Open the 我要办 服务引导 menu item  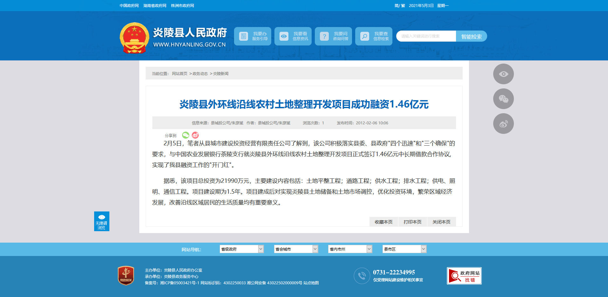click(253, 36)
